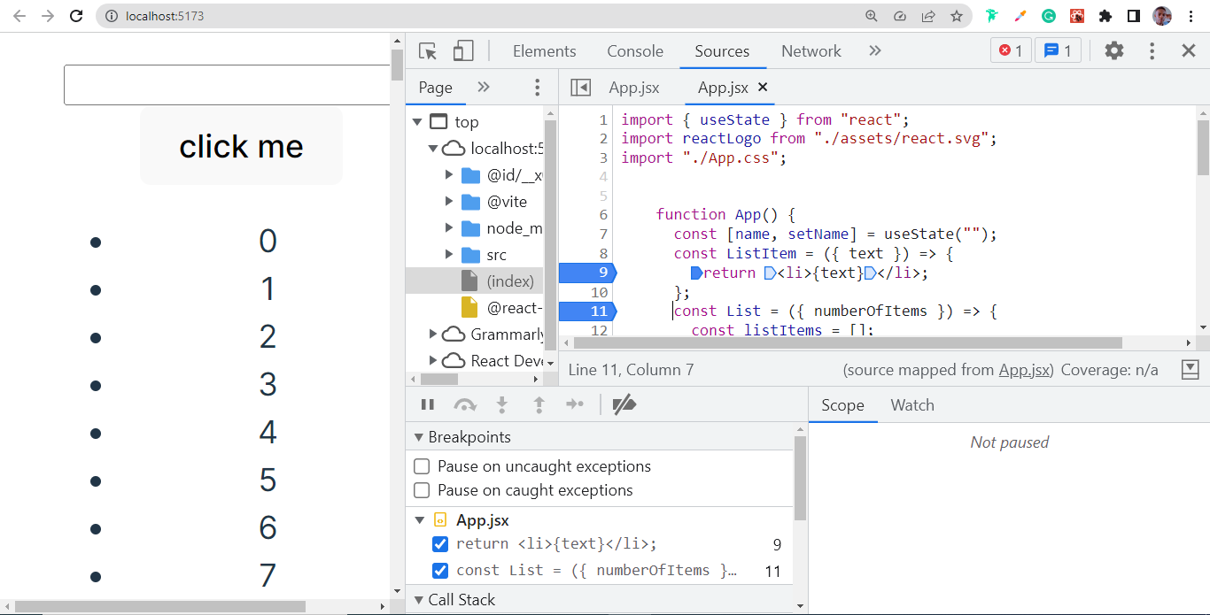The image size is (1210, 615).
Task: Click the step out of function button
Action: (539, 405)
